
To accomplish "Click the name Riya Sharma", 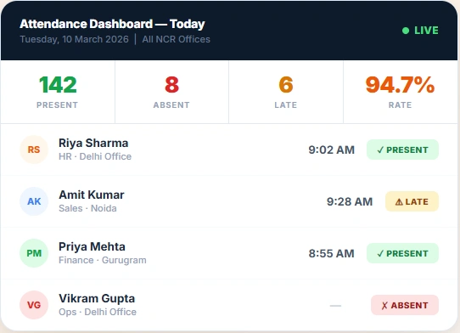I will (x=93, y=143).
